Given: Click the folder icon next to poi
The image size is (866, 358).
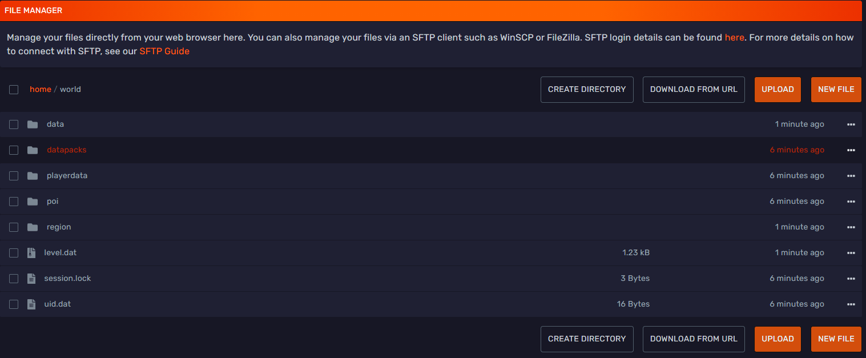Looking at the screenshot, I should 33,202.
